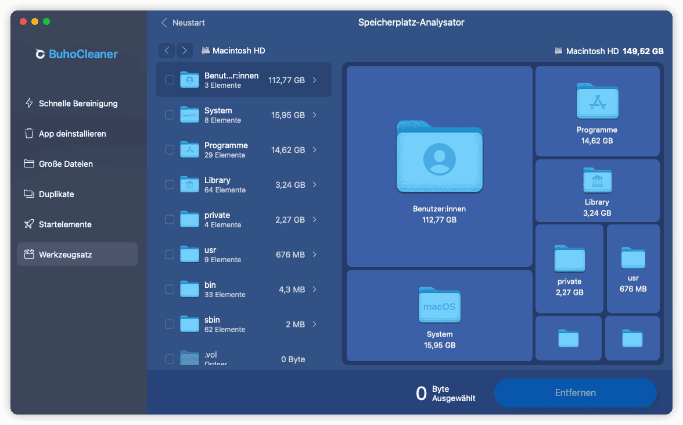Click the sbin folder icon in list

pos(189,324)
